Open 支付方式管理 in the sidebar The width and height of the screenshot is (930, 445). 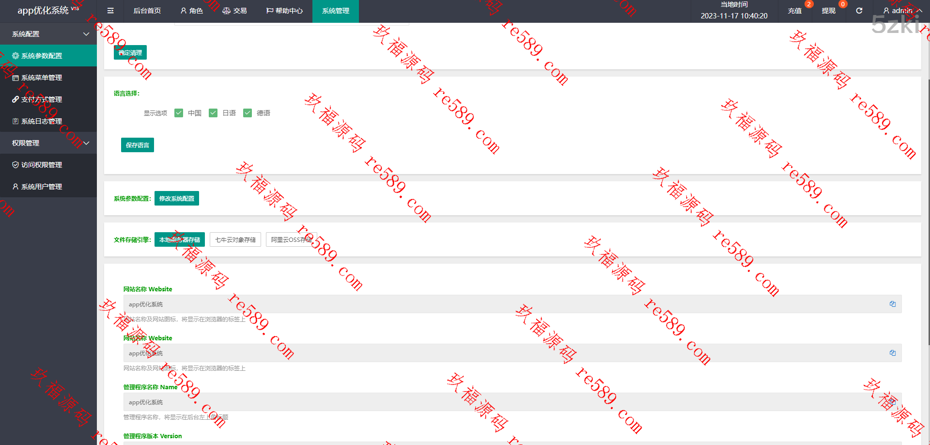click(42, 99)
